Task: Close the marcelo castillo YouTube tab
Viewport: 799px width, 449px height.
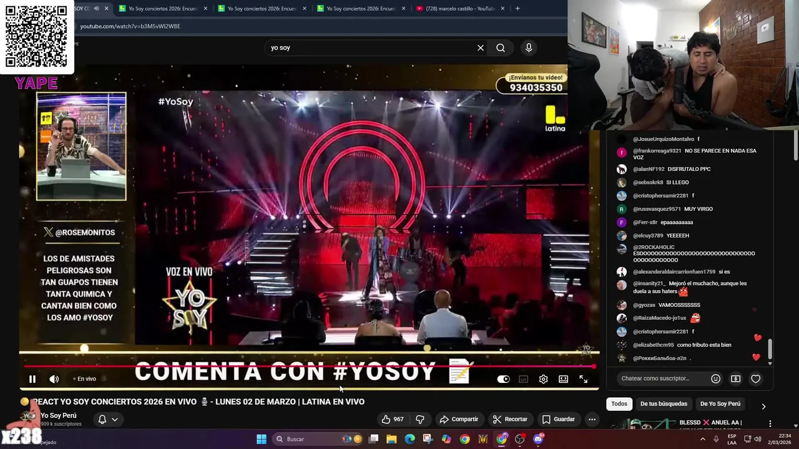Action: point(502,9)
